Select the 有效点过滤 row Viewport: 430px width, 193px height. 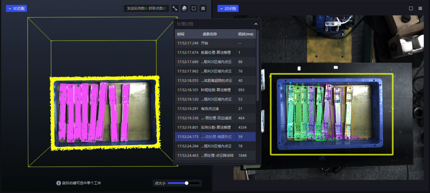coord(215,109)
